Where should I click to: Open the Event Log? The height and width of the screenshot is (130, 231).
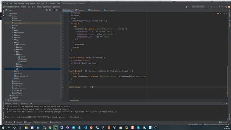pyautogui.click(x=223, y=122)
